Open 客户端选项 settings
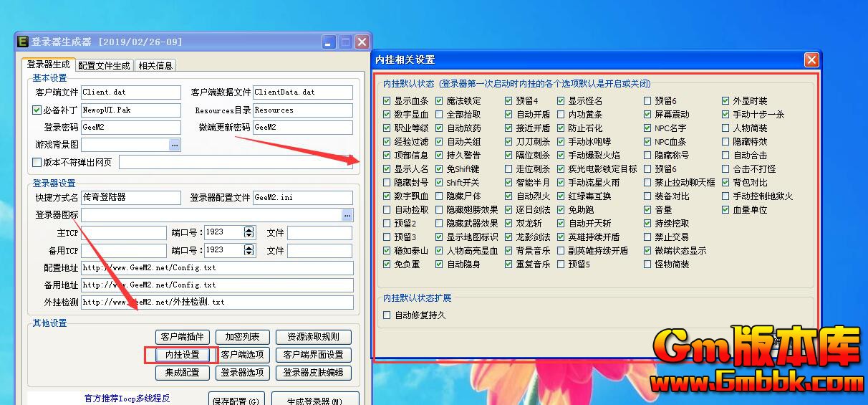The width and height of the screenshot is (868, 405). pos(242,355)
